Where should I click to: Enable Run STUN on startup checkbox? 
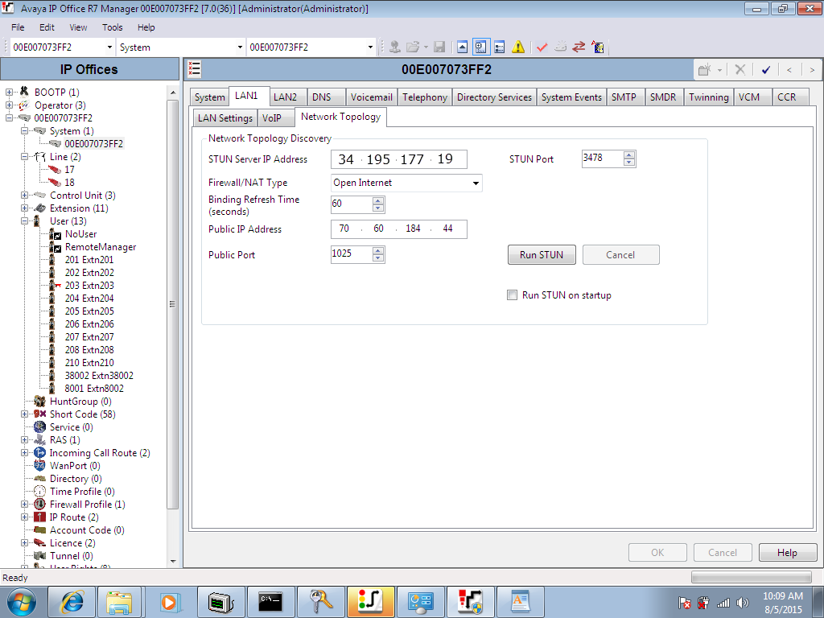tap(512, 295)
